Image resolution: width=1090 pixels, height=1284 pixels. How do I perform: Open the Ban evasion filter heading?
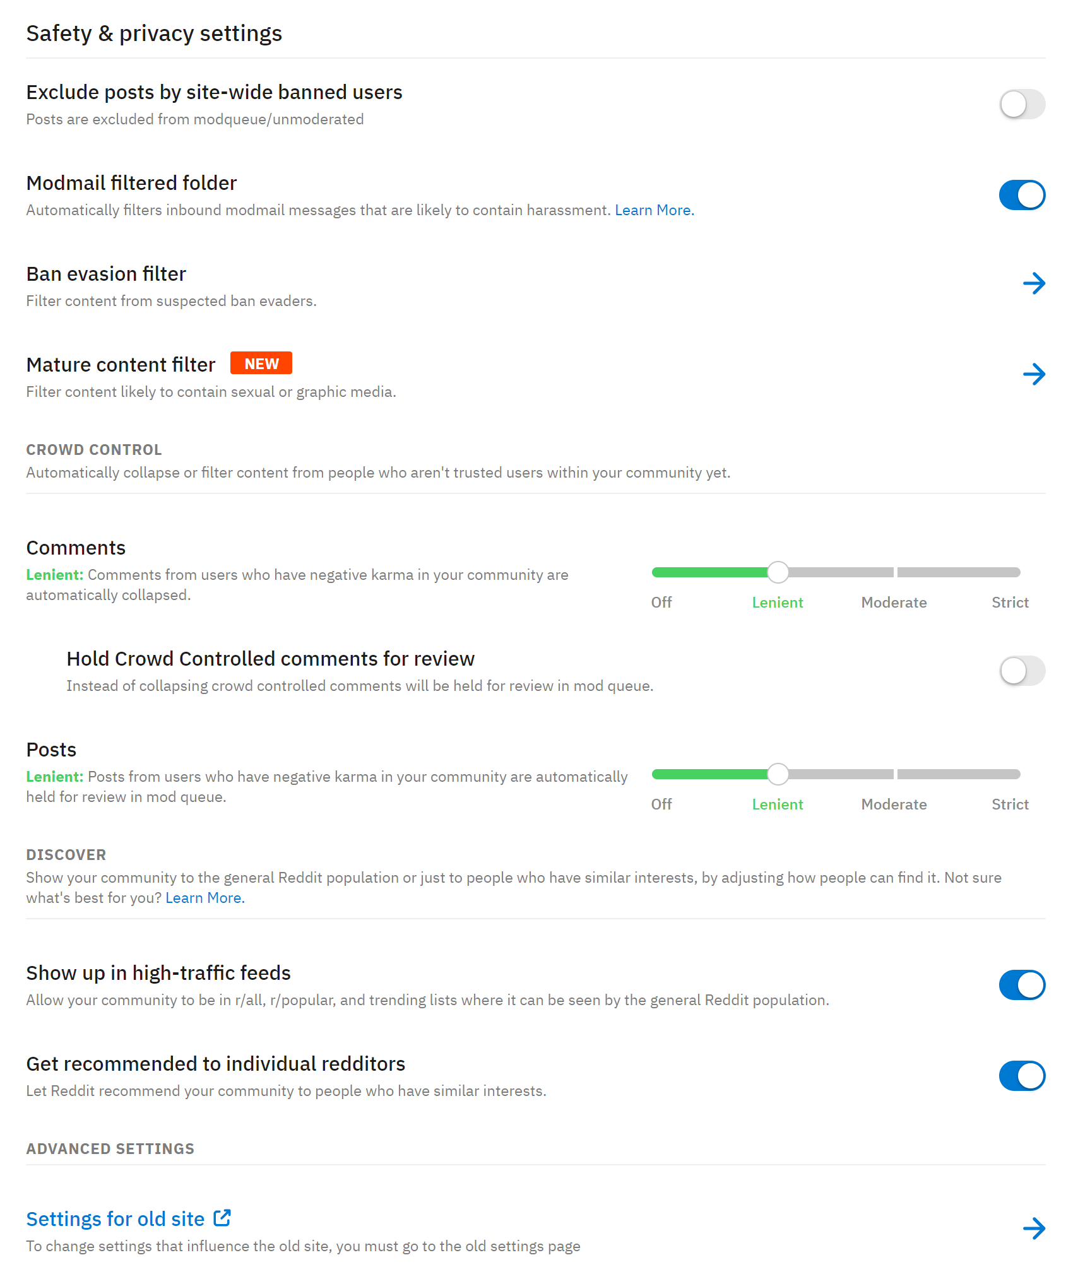[x=106, y=274]
